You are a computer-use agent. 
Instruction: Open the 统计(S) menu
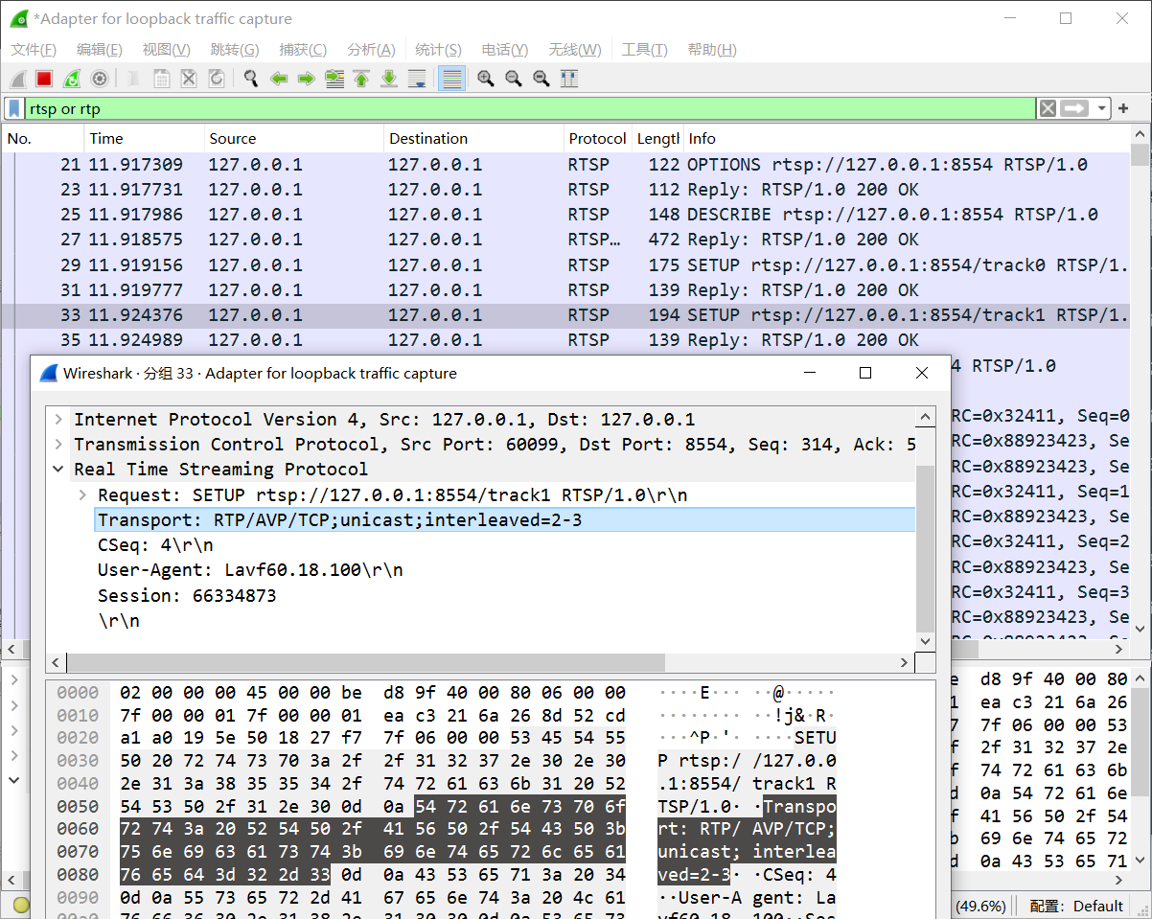(438, 50)
